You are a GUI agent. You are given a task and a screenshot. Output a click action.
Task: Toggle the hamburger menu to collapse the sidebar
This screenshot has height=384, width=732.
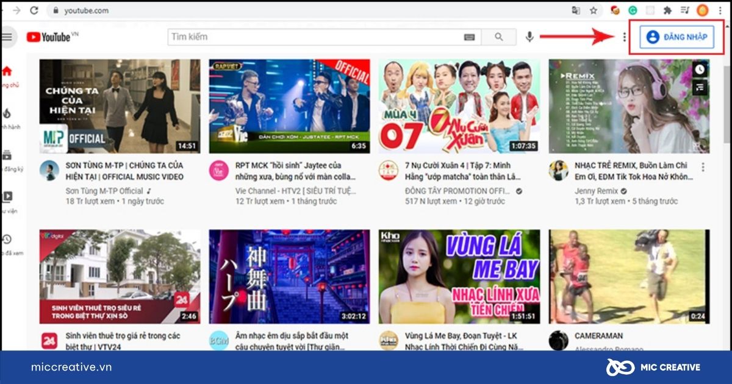point(6,37)
